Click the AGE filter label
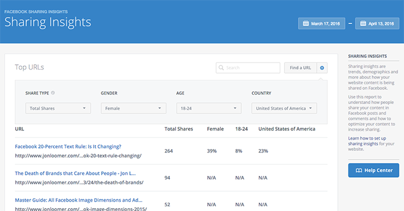 coord(180,93)
